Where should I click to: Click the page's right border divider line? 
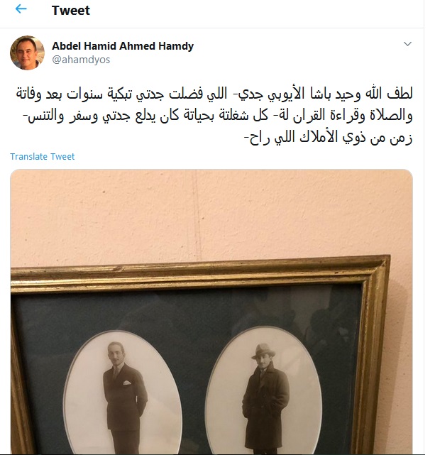[424, 227]
